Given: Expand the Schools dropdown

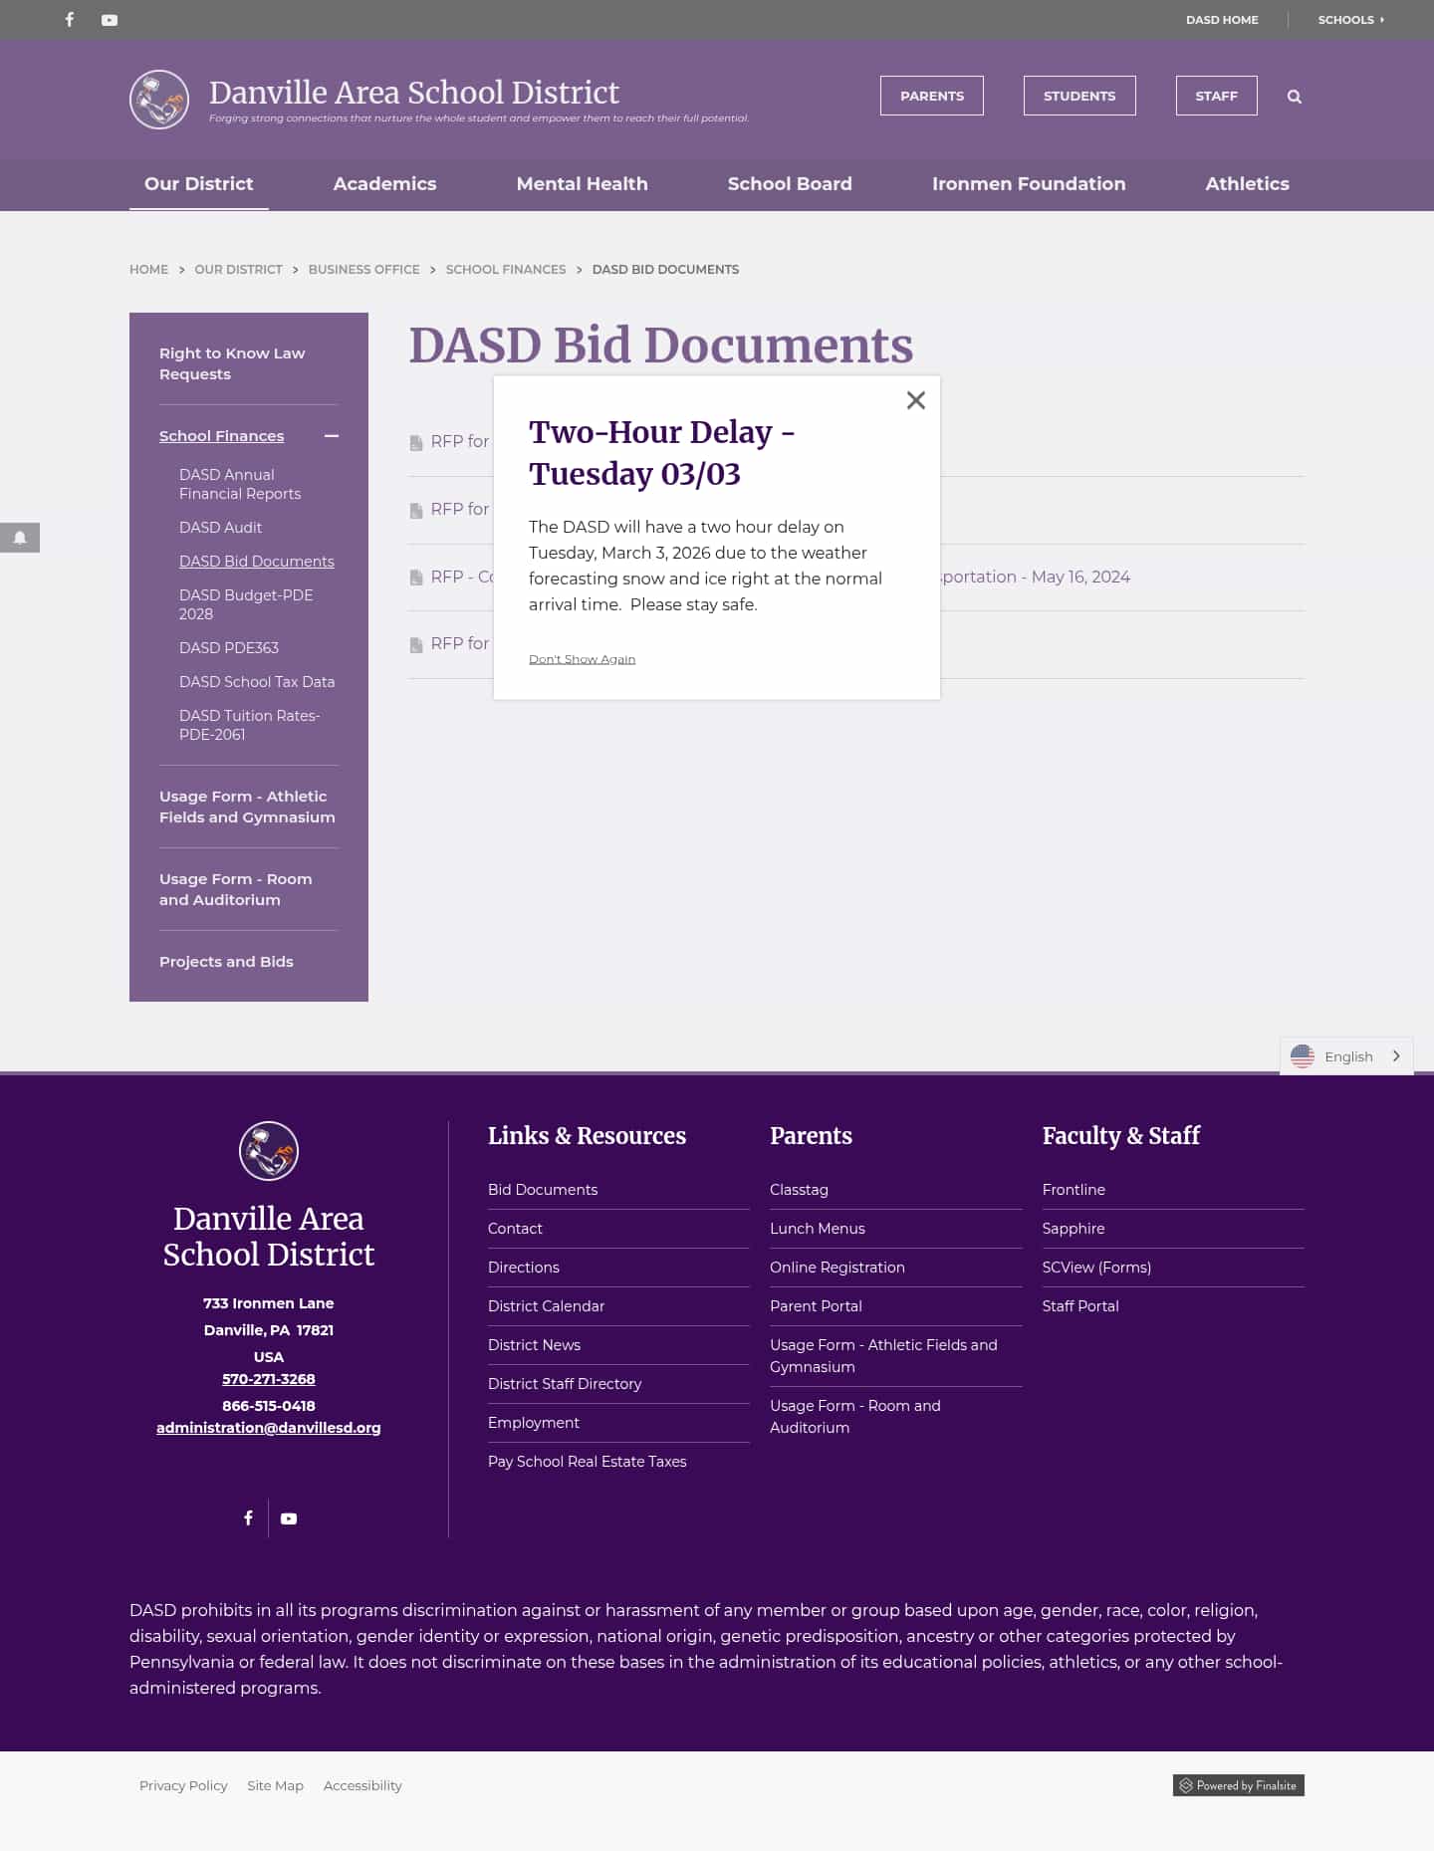Looking at the screenshot, I should pos(1351,20).
